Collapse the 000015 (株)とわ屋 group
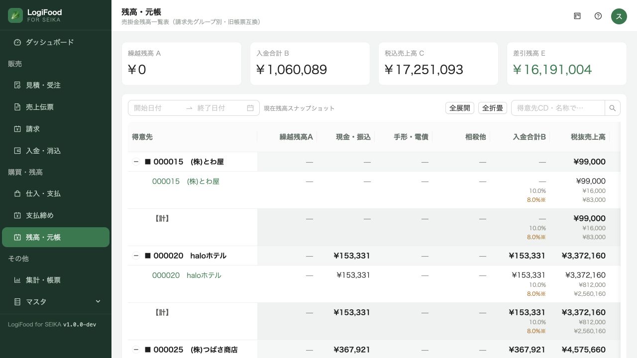Image resolution: width=637 pixels, height=358 pixels. pos(136,162)
